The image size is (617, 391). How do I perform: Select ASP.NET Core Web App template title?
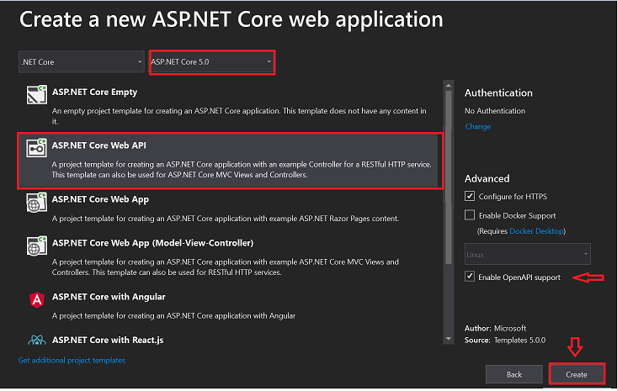tap(100, 199)
